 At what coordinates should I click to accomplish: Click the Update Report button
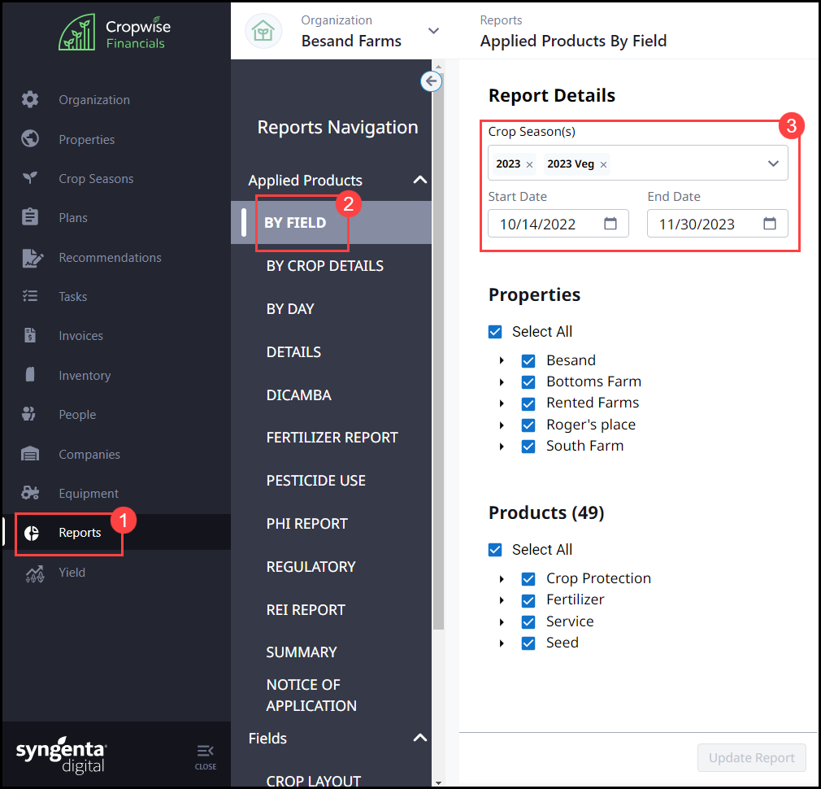tap(751, 758)
